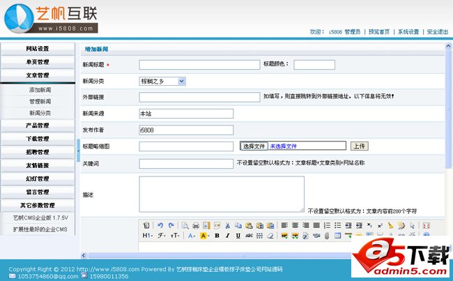Collapse the sidebar using the splitter arrow
The height and width of the screenshot is (281, 453).
pyautogui.click(x=78, y=146)
